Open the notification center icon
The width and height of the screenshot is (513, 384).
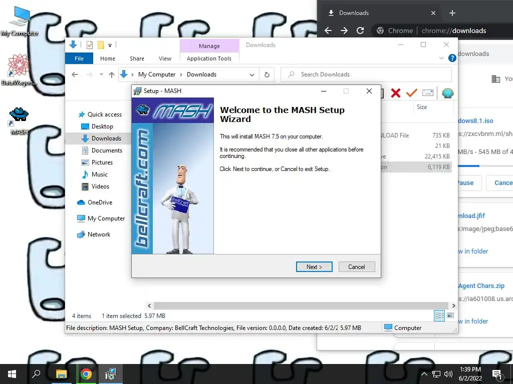point(497,374)
